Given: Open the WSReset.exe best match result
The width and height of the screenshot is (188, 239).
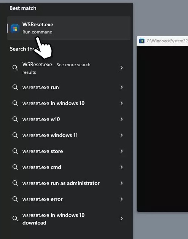Looking at the screenshot, I should pos(69,28).
